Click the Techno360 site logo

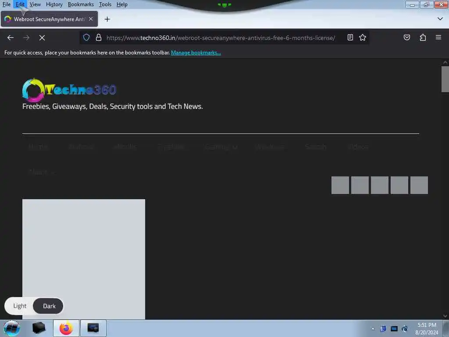(69, 90)
